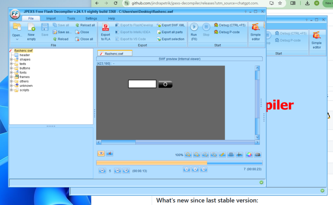Viewport: 333px width, 205px height.
Task: Expand the frames folder in the tree
Action: [11, 77]
